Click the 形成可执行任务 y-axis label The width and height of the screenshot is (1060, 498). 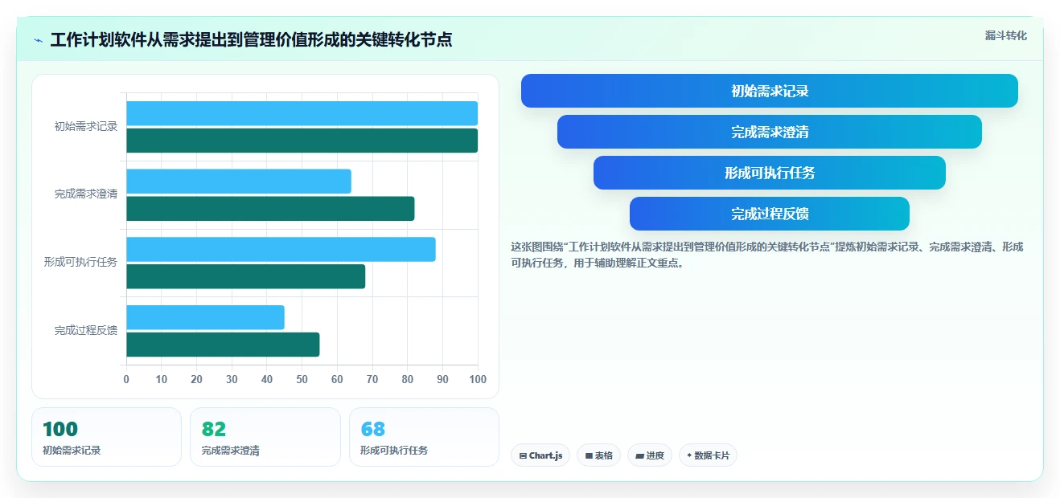point(80,262)
